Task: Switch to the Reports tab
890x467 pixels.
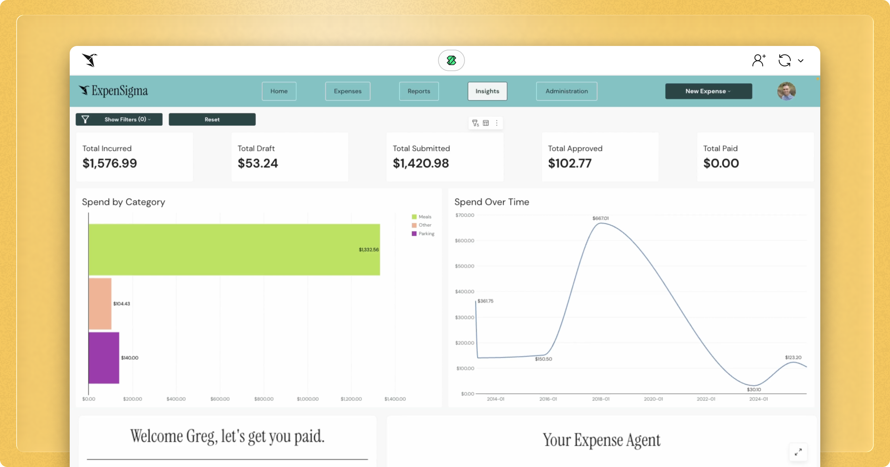Action: tap(419, 91)
